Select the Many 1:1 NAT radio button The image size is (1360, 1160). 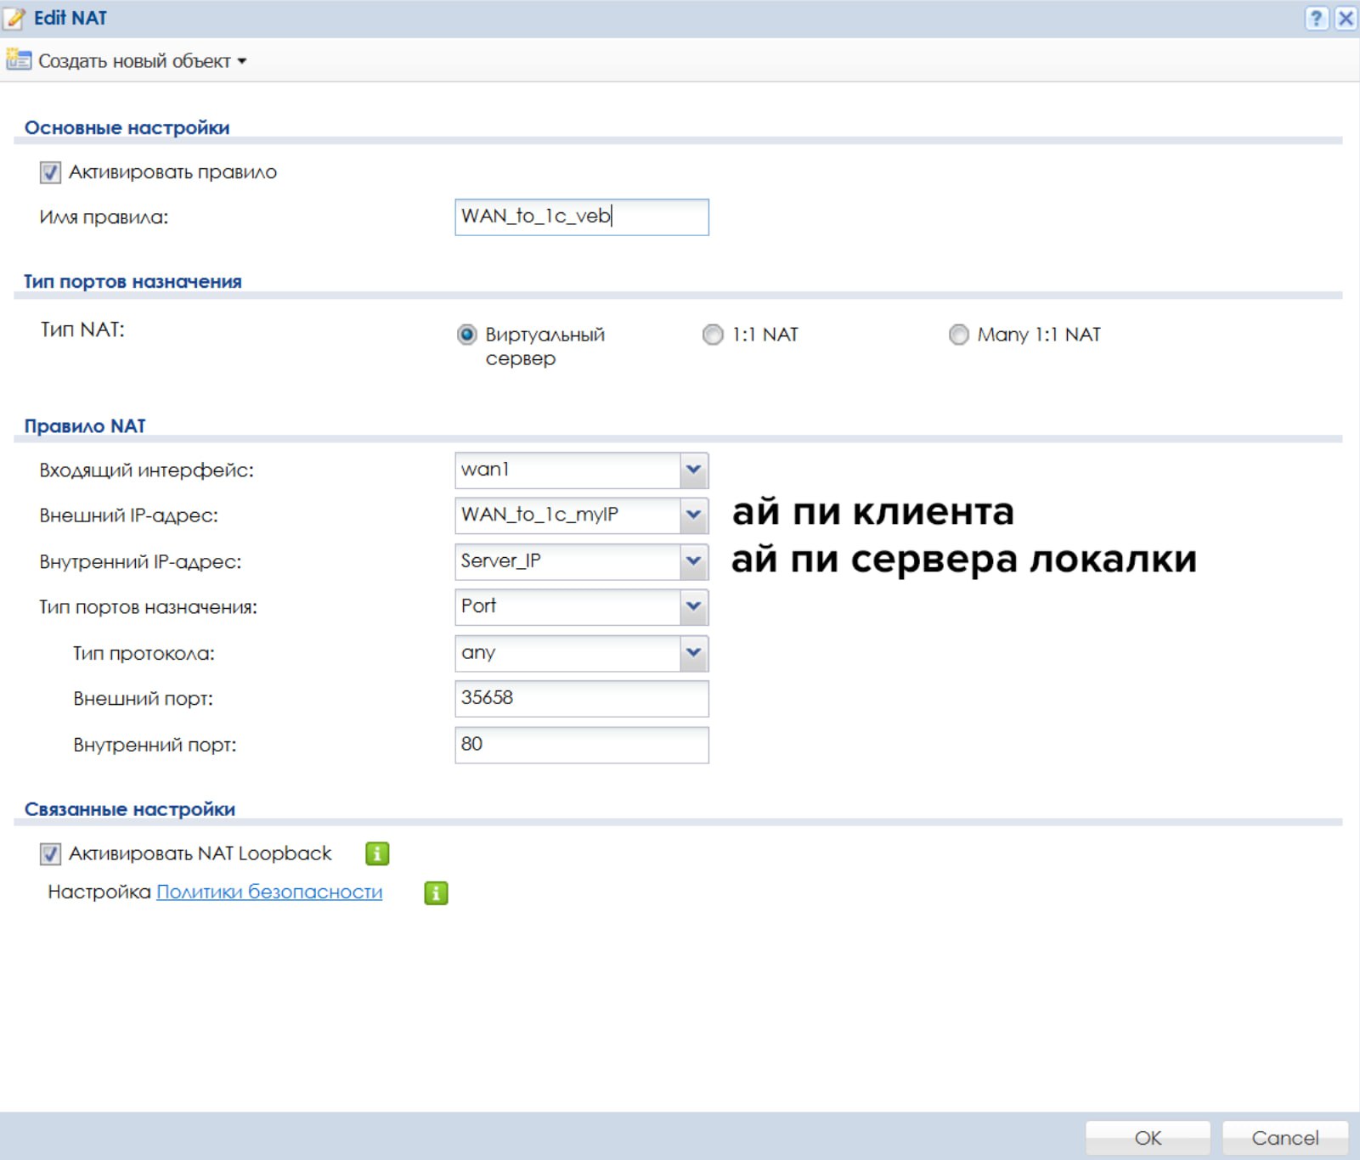(x=958, y=335)
